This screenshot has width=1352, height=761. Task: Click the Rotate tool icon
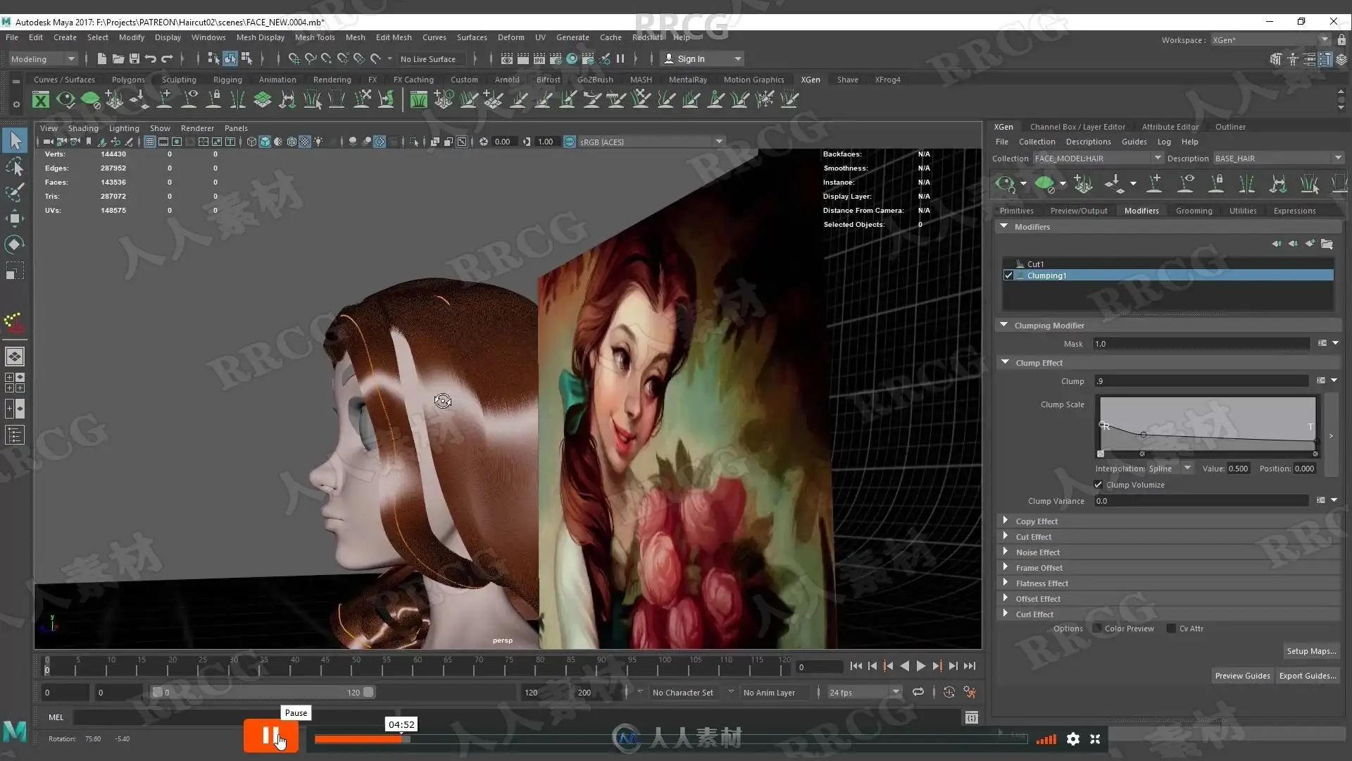pyautogui.click(x=15, y=245)
